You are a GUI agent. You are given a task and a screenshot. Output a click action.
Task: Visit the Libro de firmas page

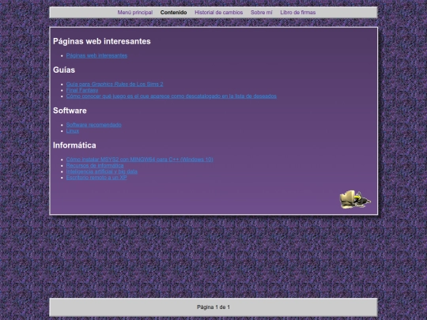tap(298, 13)
